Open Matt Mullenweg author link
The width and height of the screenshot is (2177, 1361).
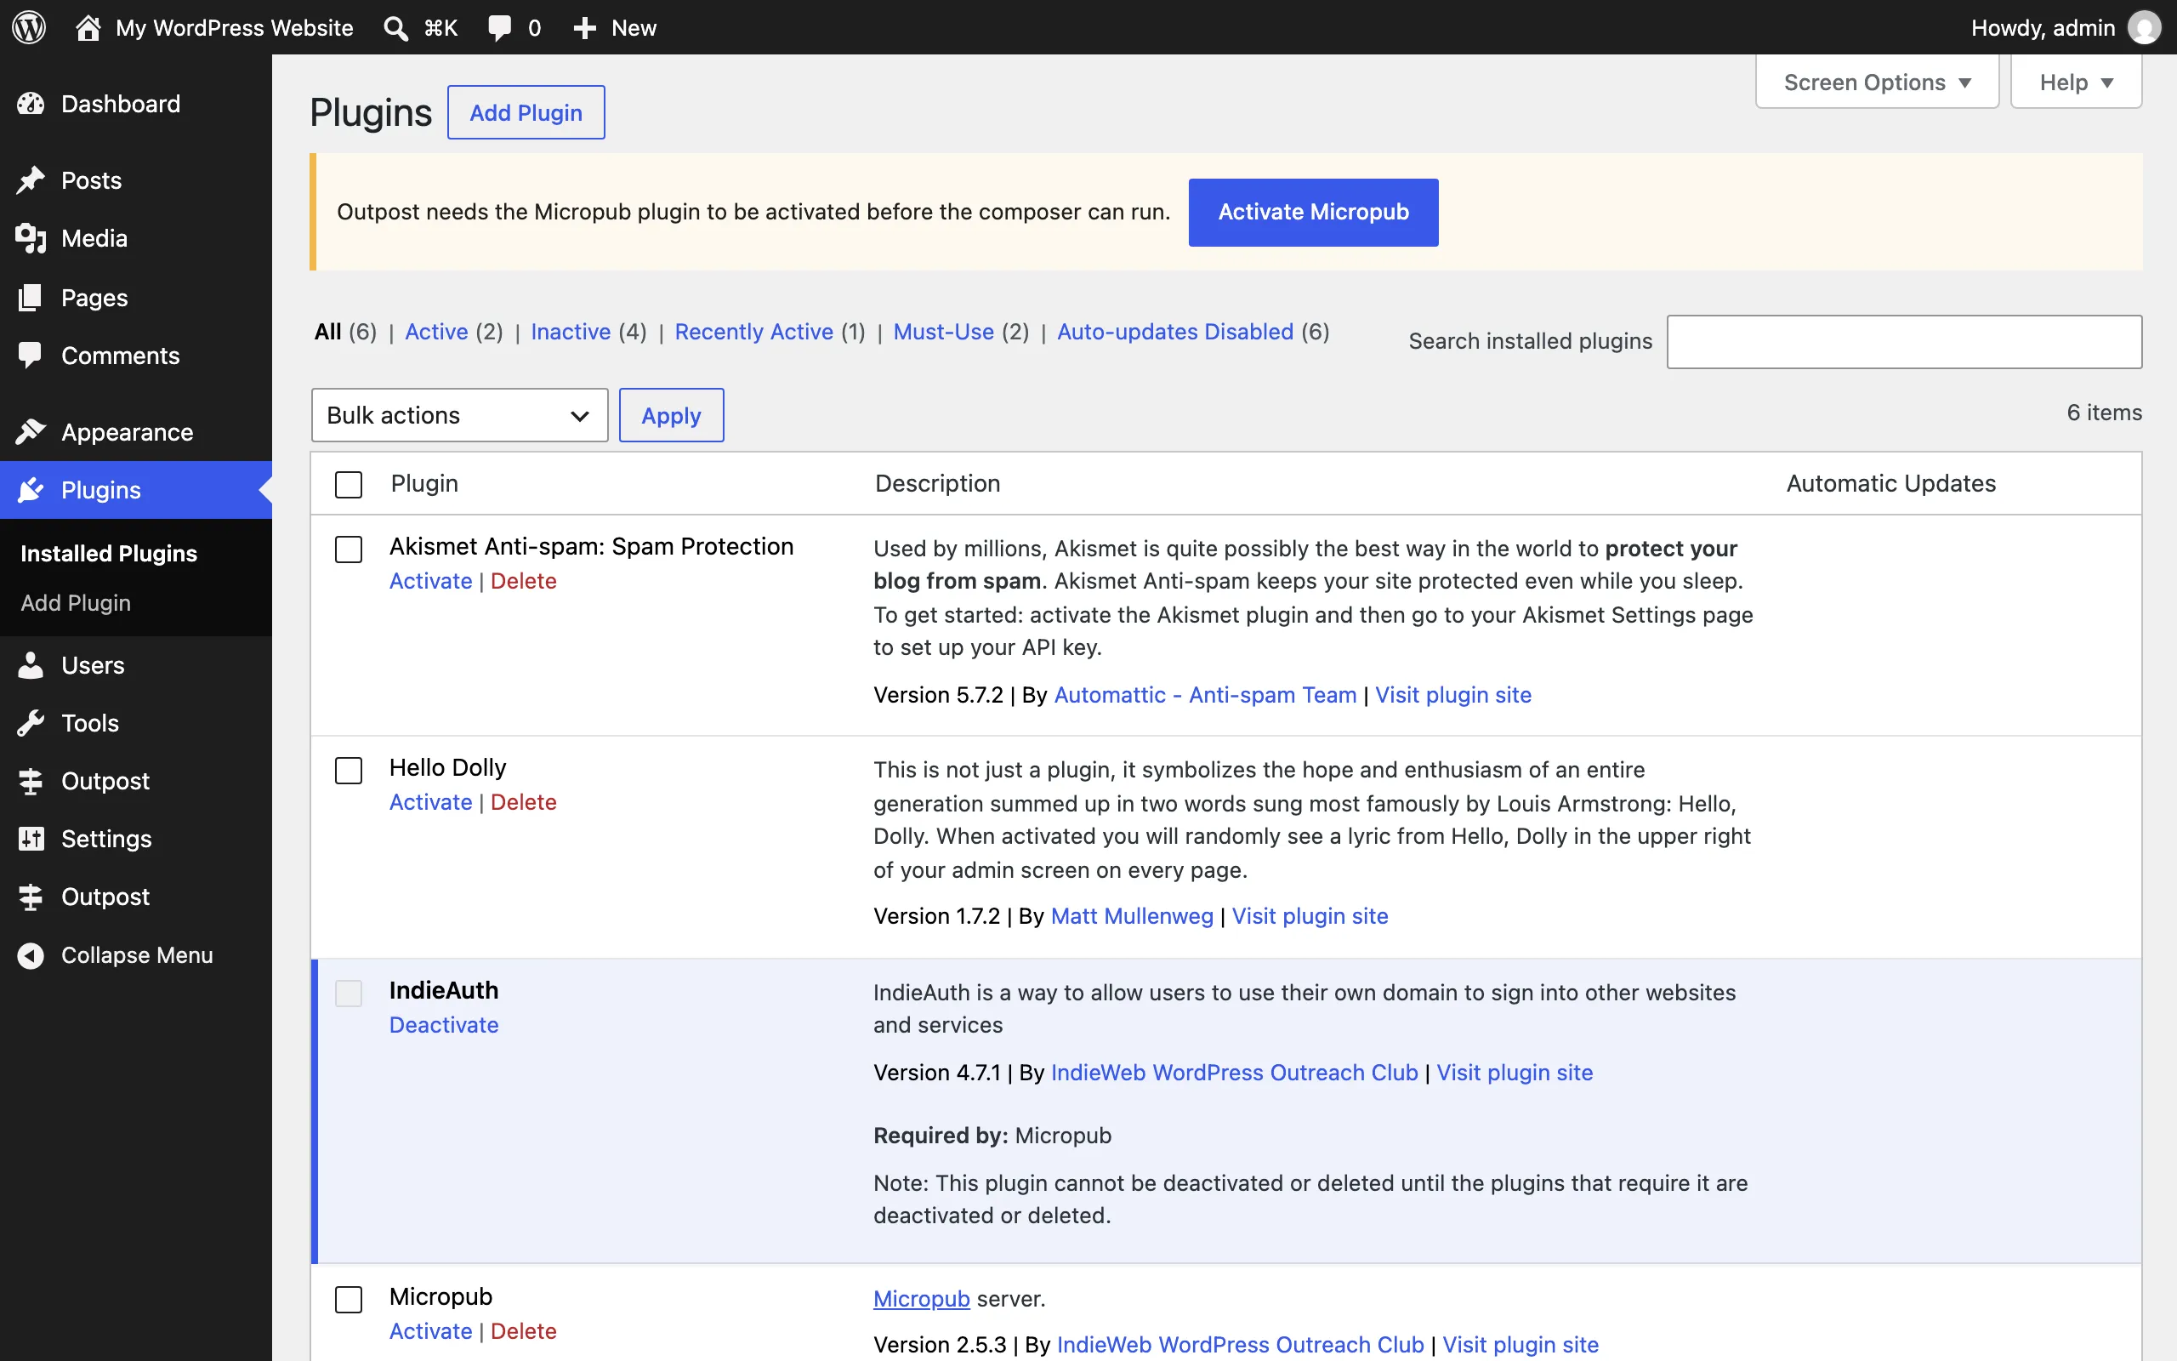(1132, 916)
